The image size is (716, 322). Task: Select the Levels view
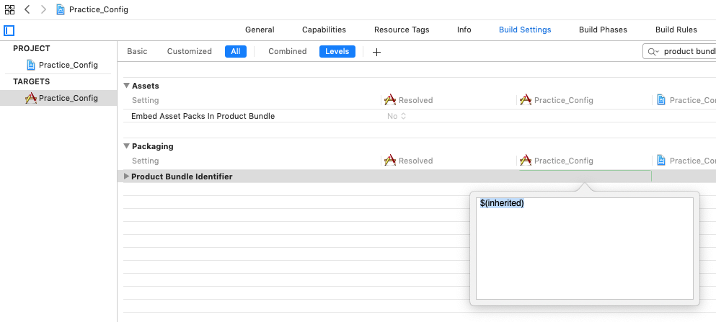[x=337, y=52]
